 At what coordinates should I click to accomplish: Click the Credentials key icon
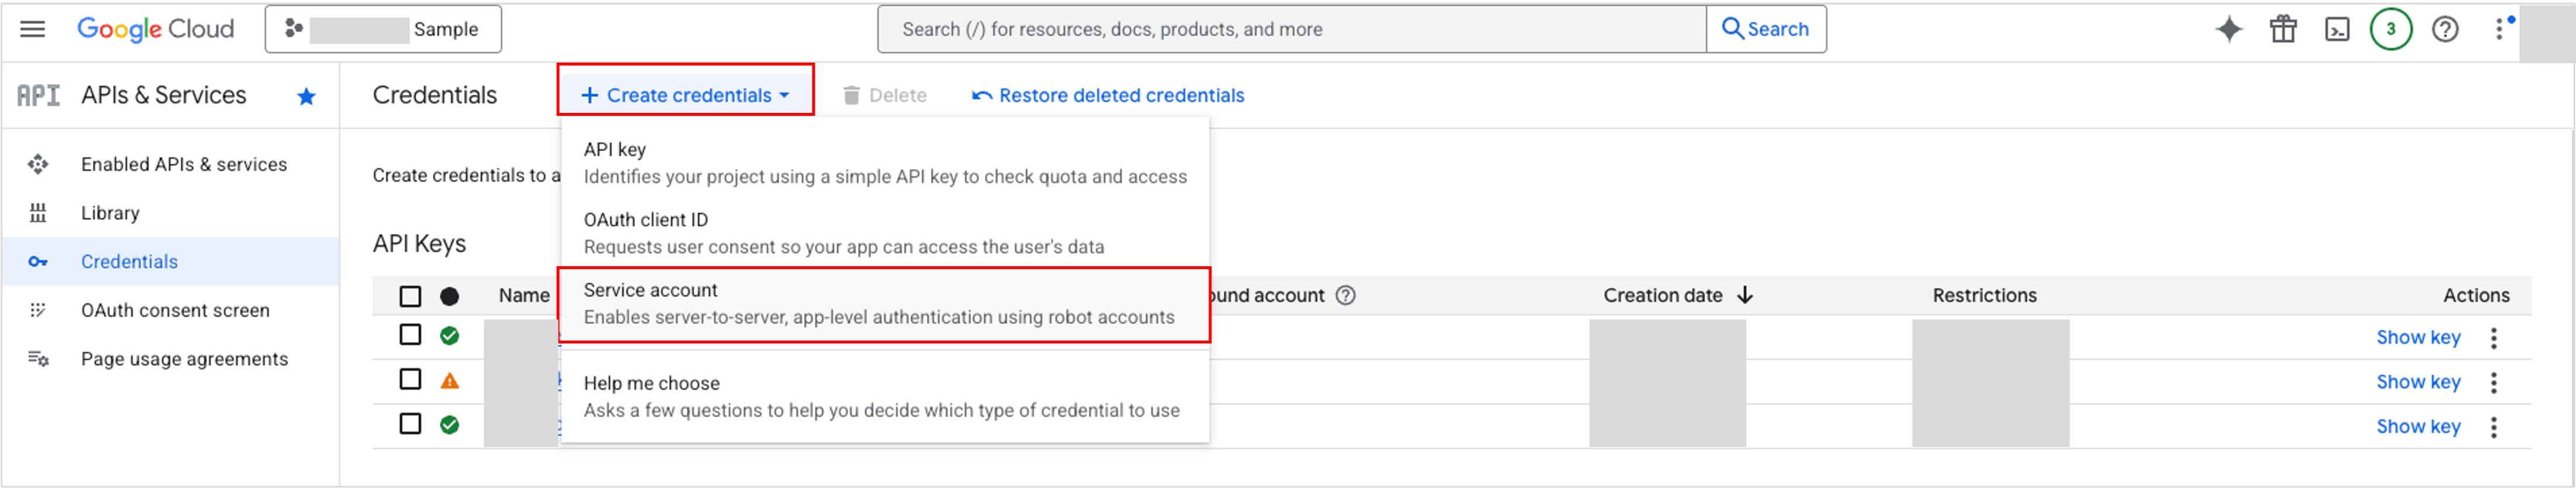pyautogui.click(x=38, y=262)
